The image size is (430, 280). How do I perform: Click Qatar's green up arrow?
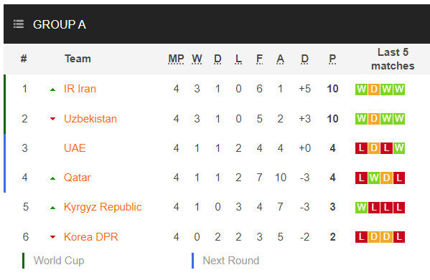click(53, 178)
